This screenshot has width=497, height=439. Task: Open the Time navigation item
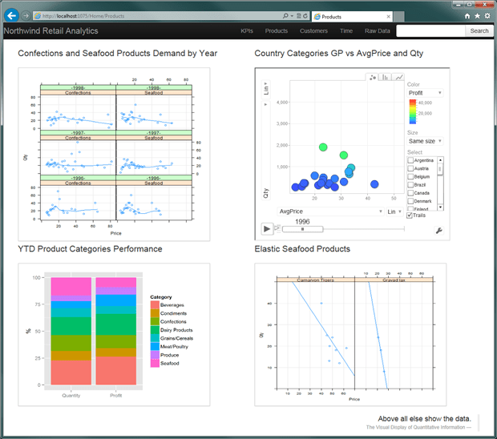pyautogui.click(x=346, y=30)
